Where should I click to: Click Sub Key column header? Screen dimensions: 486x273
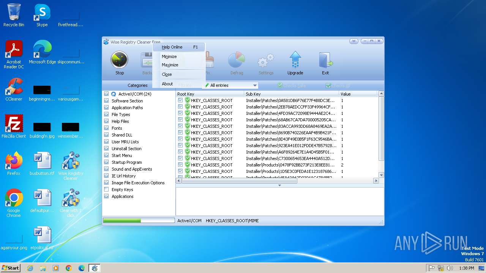coord(291,94)
